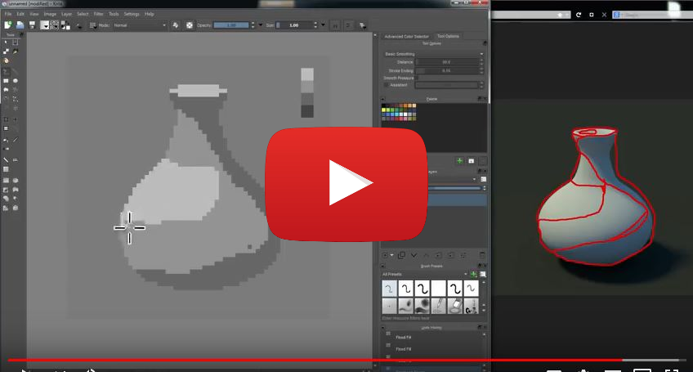Click the foreground/background color icon
This screenshot has width=693, height=372.
click(65, 25)
